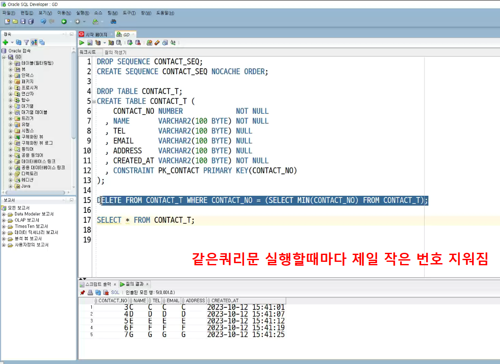Print the query result grid
This screenshot has width=500, height=364.
pos(90,292)
